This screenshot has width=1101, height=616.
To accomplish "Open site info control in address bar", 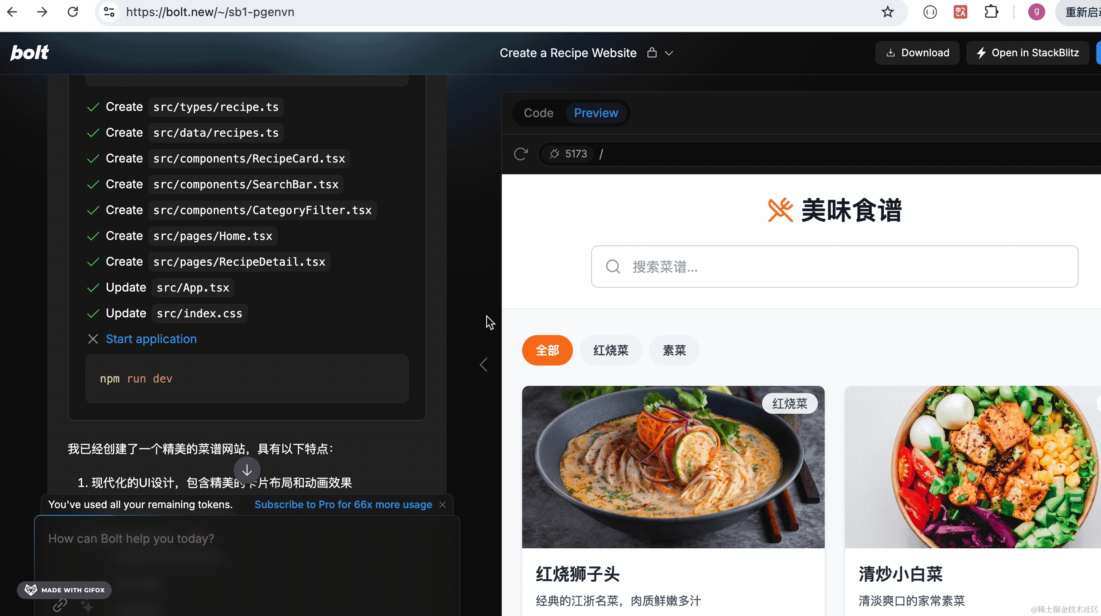I will click(109, 12).
